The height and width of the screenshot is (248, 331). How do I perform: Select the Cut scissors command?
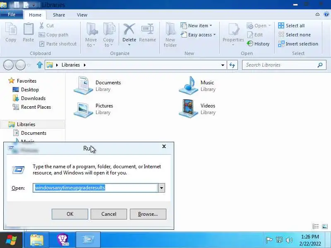(x=47, y=26)
